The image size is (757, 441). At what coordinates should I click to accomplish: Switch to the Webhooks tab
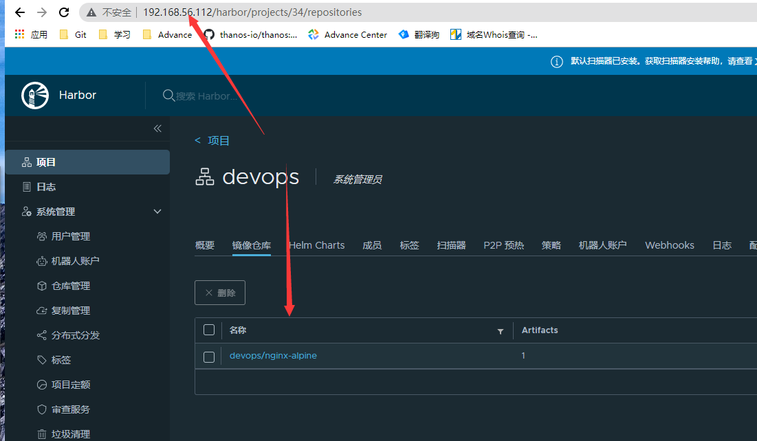[670, 245]
